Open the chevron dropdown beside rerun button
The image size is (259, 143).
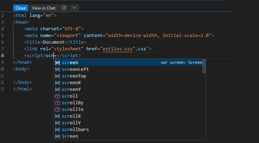point(74,8)
